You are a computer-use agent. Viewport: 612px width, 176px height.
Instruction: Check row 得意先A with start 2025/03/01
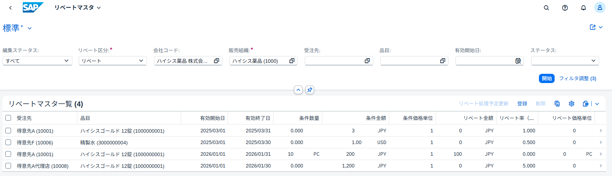pyautogui.click(x=8, y=131)
